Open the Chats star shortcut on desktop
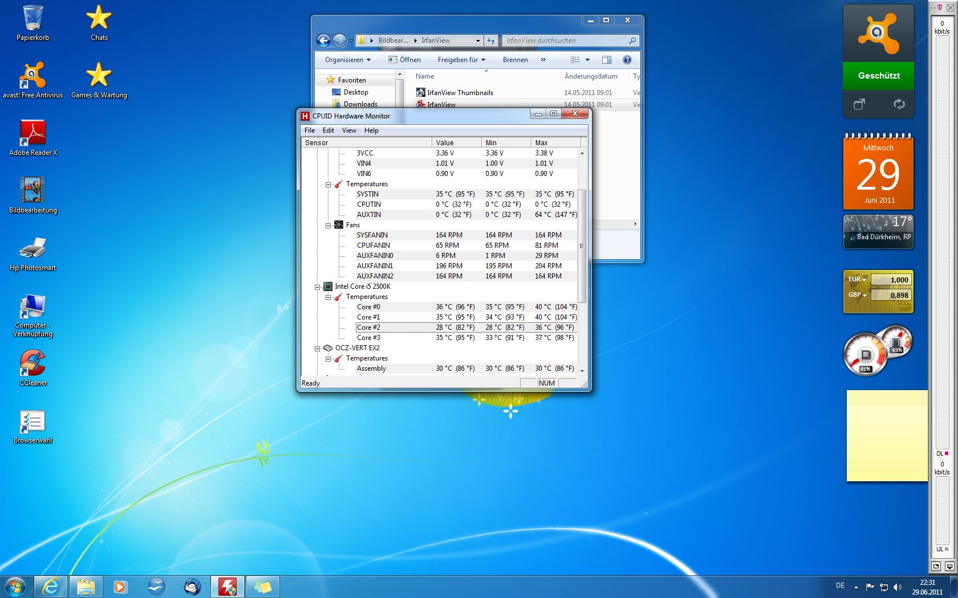This screenshot has width=958, height=598. click(99, 23)
